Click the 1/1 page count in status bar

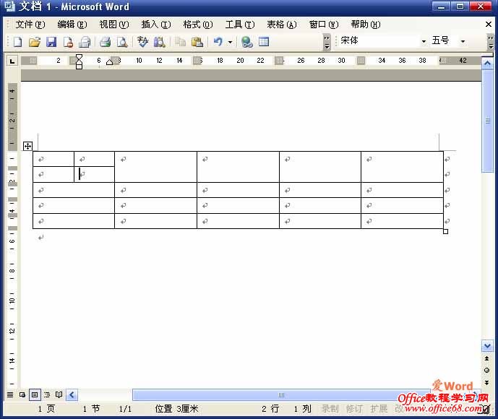[x=125, y=409]
